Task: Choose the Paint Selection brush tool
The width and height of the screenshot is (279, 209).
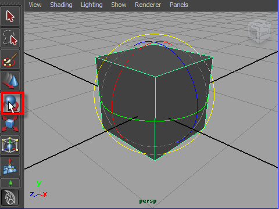Action: coord(10,59)
